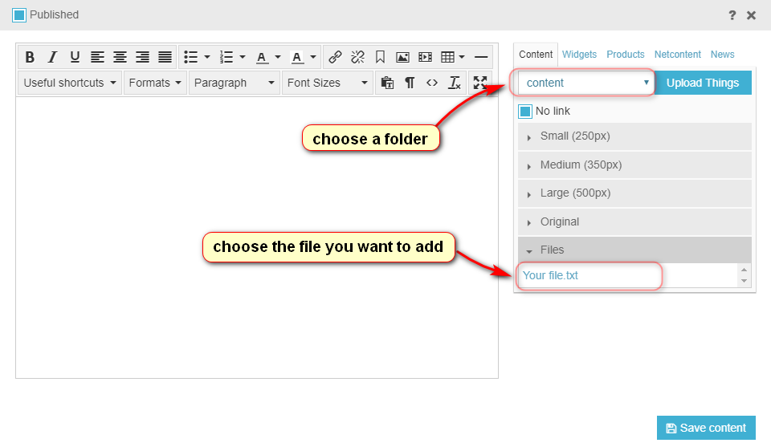Open text color picker arrow

click(x=278, y=57)
